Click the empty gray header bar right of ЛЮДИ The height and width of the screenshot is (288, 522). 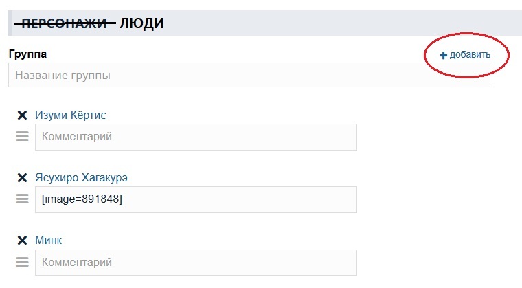[343, 24]
